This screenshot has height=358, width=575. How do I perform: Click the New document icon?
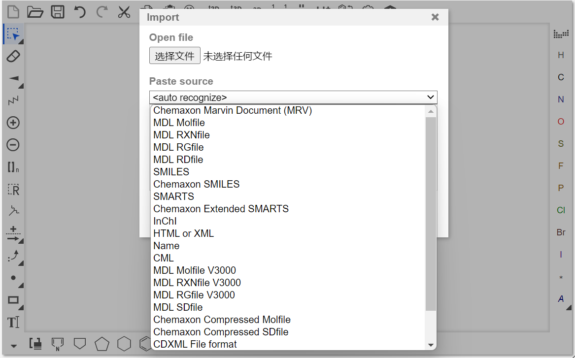tap(14, 12)
